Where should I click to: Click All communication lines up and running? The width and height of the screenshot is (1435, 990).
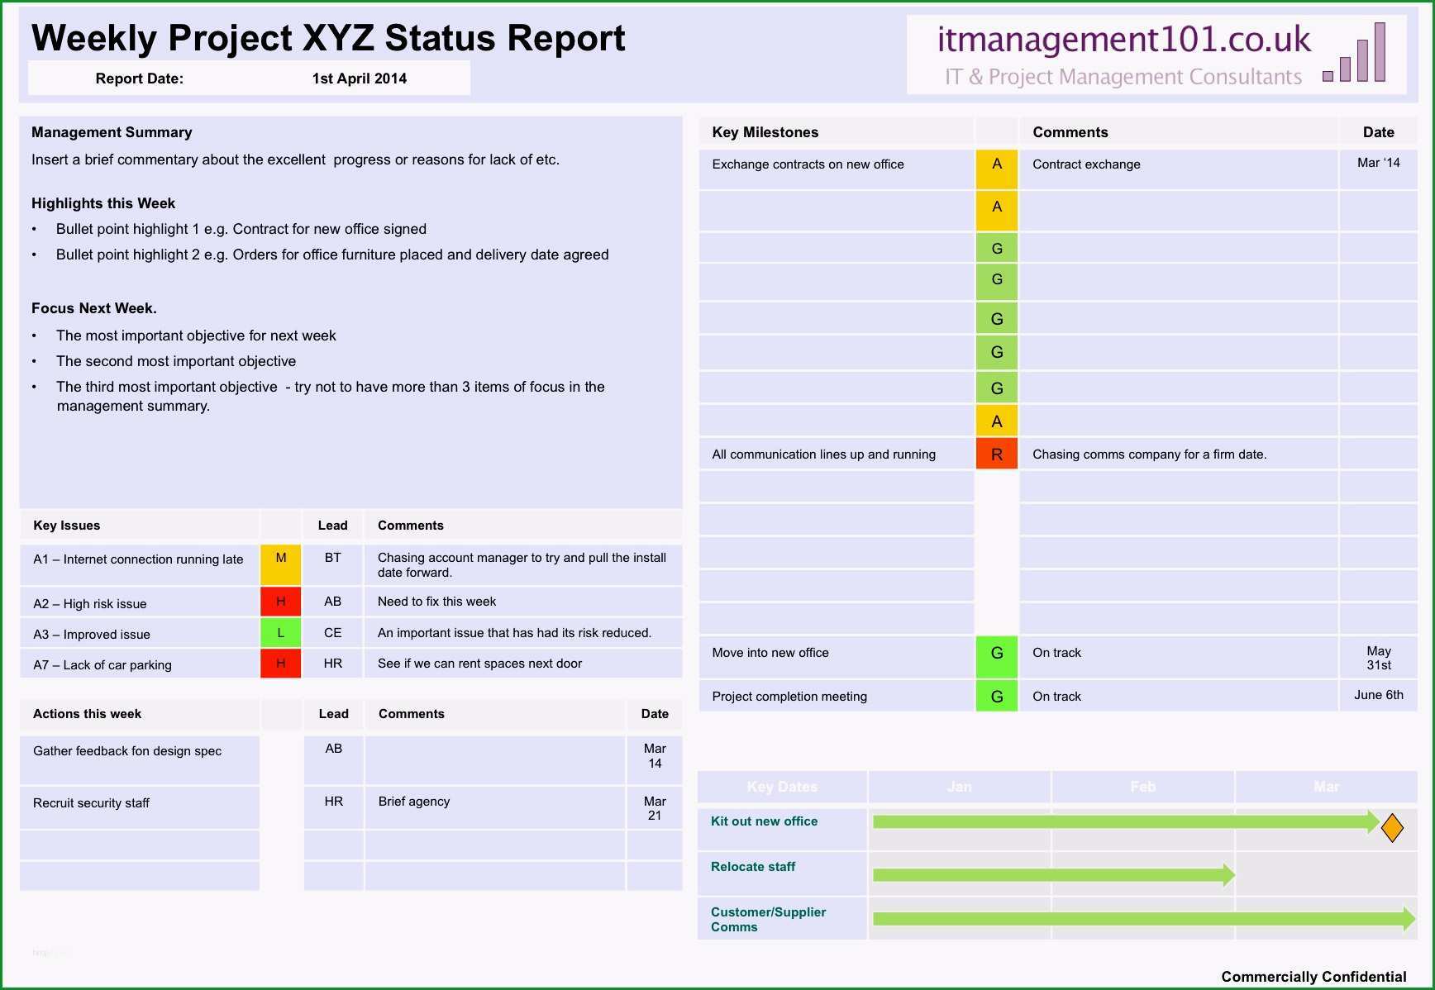point(823,455)
